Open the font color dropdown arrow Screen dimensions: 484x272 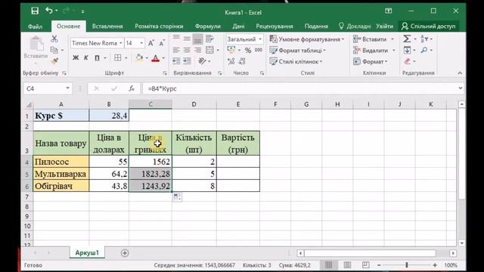point(163,58)
